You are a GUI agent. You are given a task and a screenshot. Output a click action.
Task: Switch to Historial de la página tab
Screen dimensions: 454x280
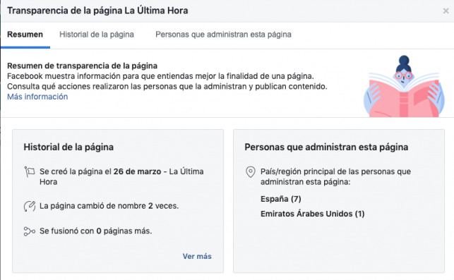coord(97,35)
